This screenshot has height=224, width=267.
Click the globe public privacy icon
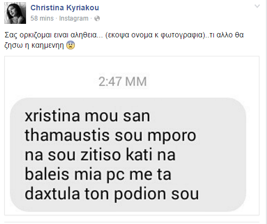[x=97, y=18]
